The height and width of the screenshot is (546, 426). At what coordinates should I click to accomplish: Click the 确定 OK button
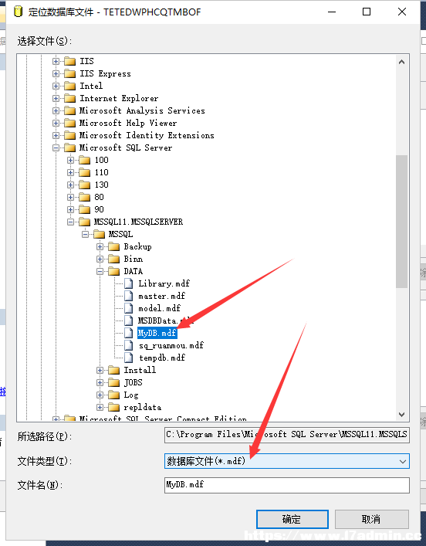point(292,519)
